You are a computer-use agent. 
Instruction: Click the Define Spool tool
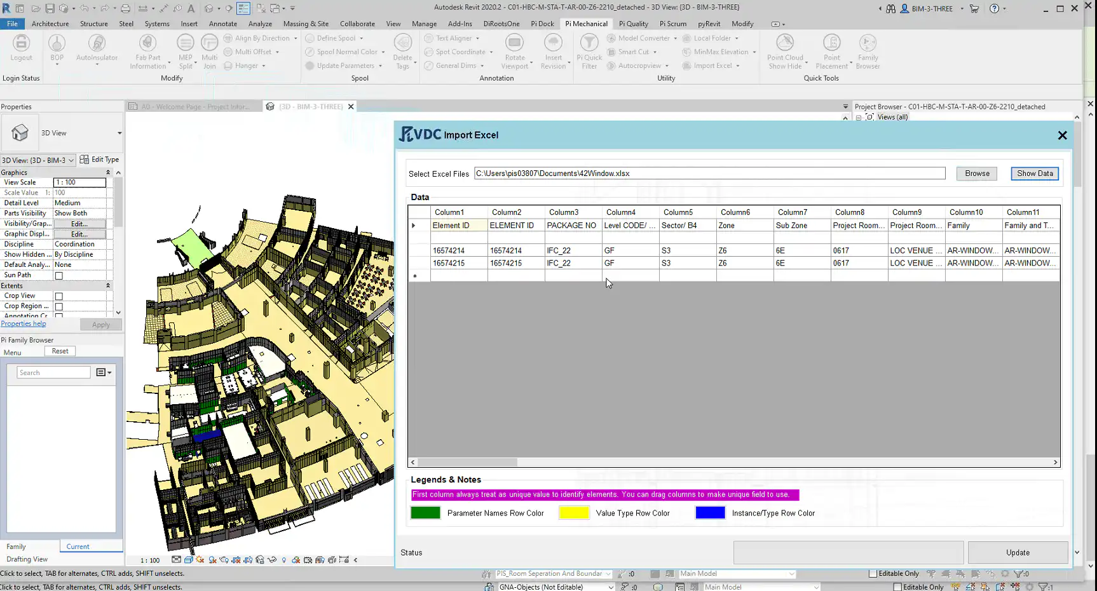[334, 38]
